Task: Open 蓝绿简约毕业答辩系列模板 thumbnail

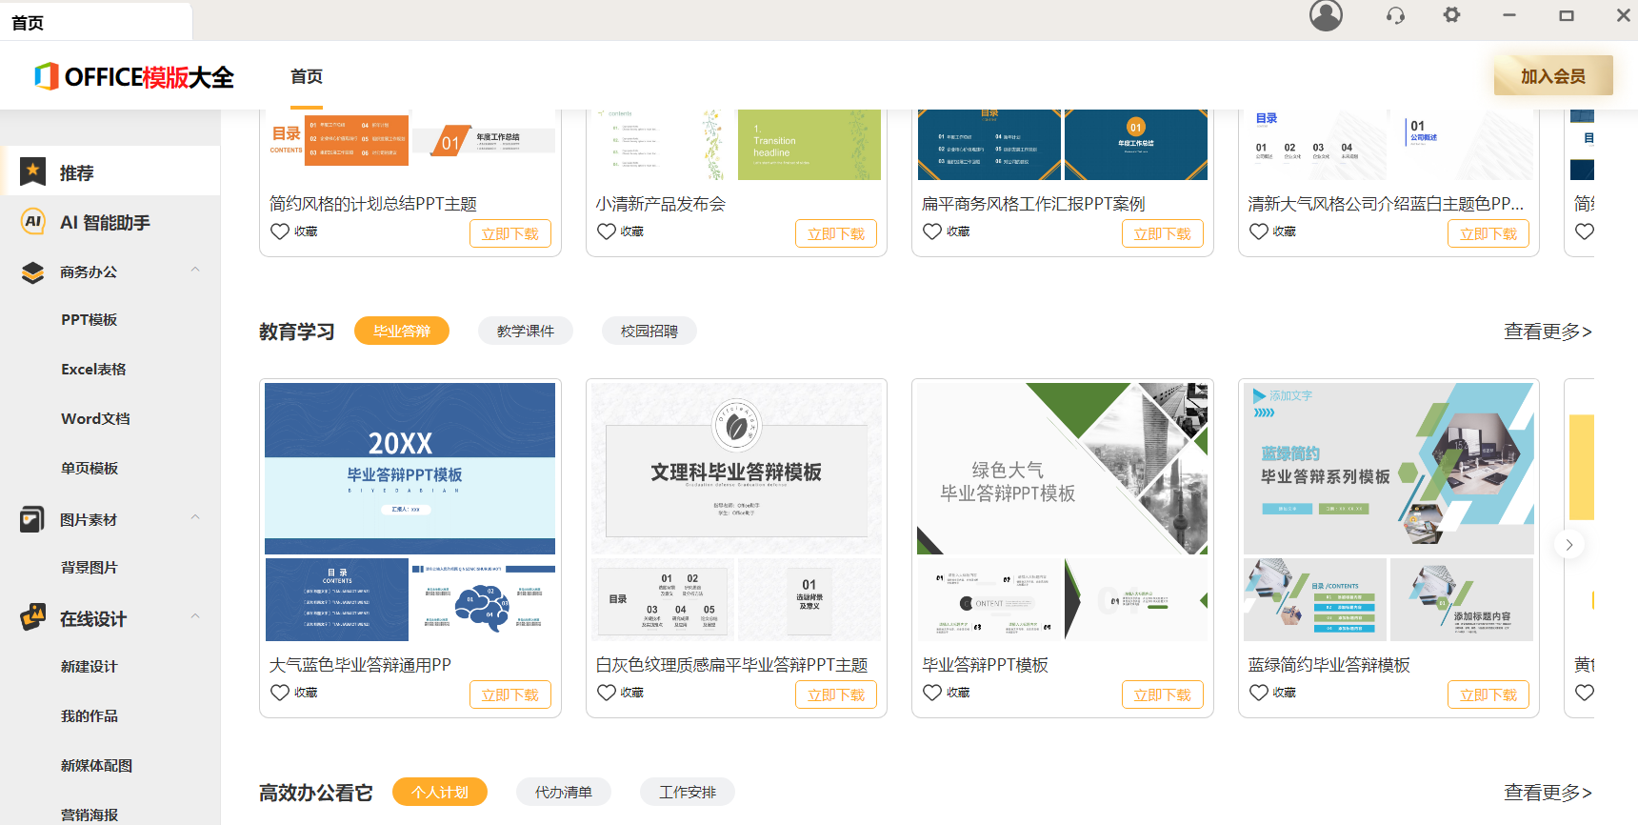Action: 1388,468
